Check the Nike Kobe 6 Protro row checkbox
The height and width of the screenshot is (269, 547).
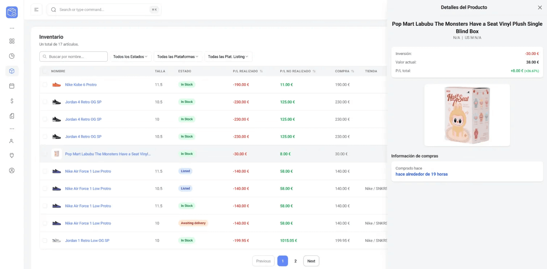[45, 85]
